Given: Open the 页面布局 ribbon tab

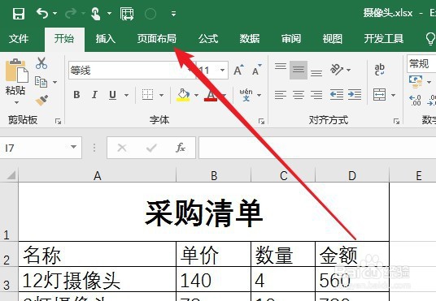Looking at the screenshot, I should click(156, 39).
